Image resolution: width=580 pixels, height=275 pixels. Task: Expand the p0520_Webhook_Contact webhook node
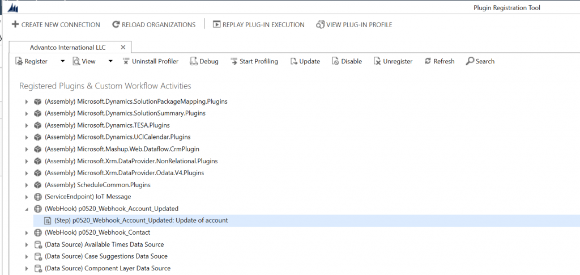27,233
